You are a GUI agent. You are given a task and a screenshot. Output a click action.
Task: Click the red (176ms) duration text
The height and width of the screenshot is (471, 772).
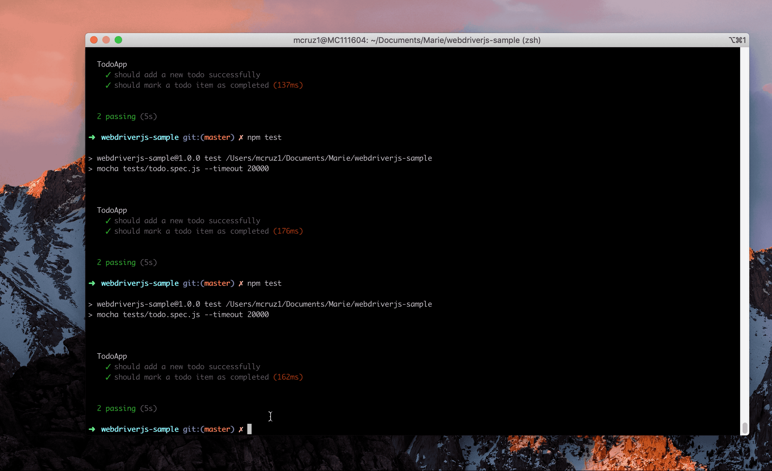click(x=288, y=231)
